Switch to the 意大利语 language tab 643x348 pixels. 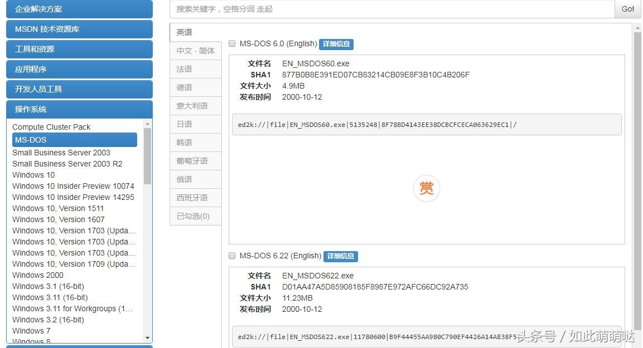pyautogui.click(x=196, y=106)
